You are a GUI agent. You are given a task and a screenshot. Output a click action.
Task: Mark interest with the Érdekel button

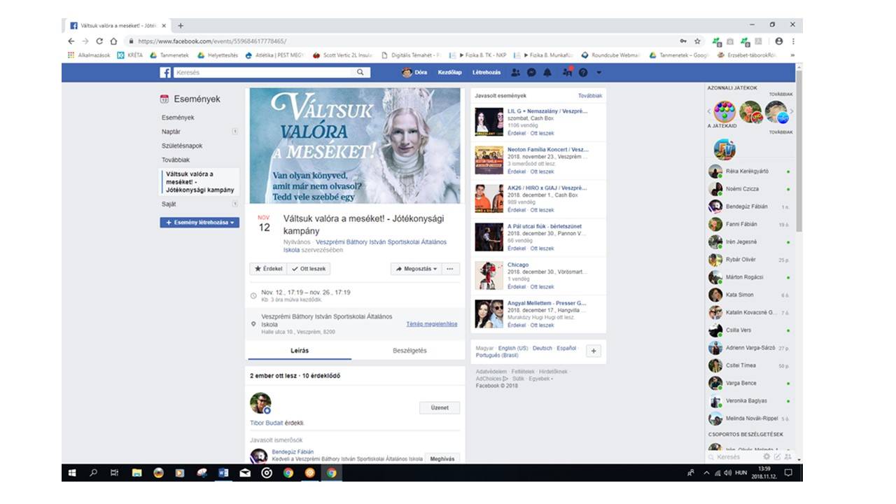click(268, 269)
